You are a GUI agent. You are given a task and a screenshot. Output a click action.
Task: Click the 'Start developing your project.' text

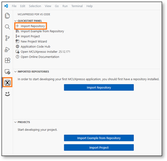point(38,130)
